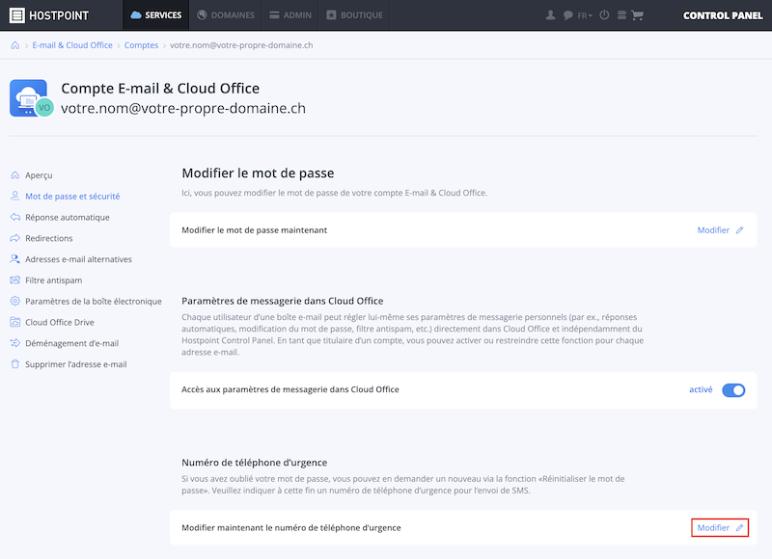Open the shopping cart
The height and width of the screenshot is (559, 772).
(x=637, y=15)
